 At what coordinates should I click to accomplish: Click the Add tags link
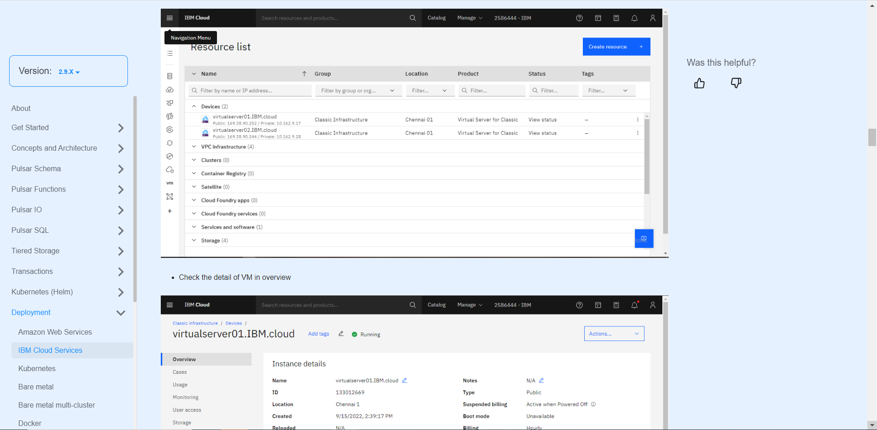tap(318, 334)
